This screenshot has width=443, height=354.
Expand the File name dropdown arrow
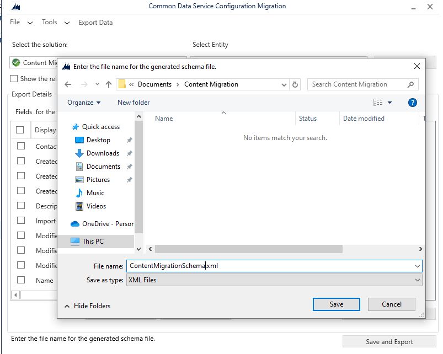tap(417, 266)
